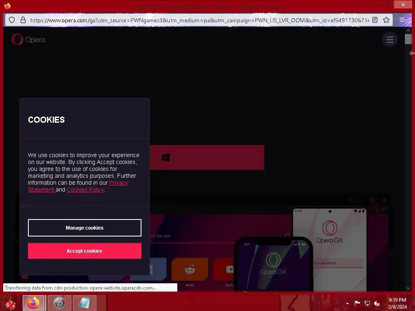This screenshot has height=311, width=415.
Task: Click the muted volume tray icon
Action: pos(377,303)
